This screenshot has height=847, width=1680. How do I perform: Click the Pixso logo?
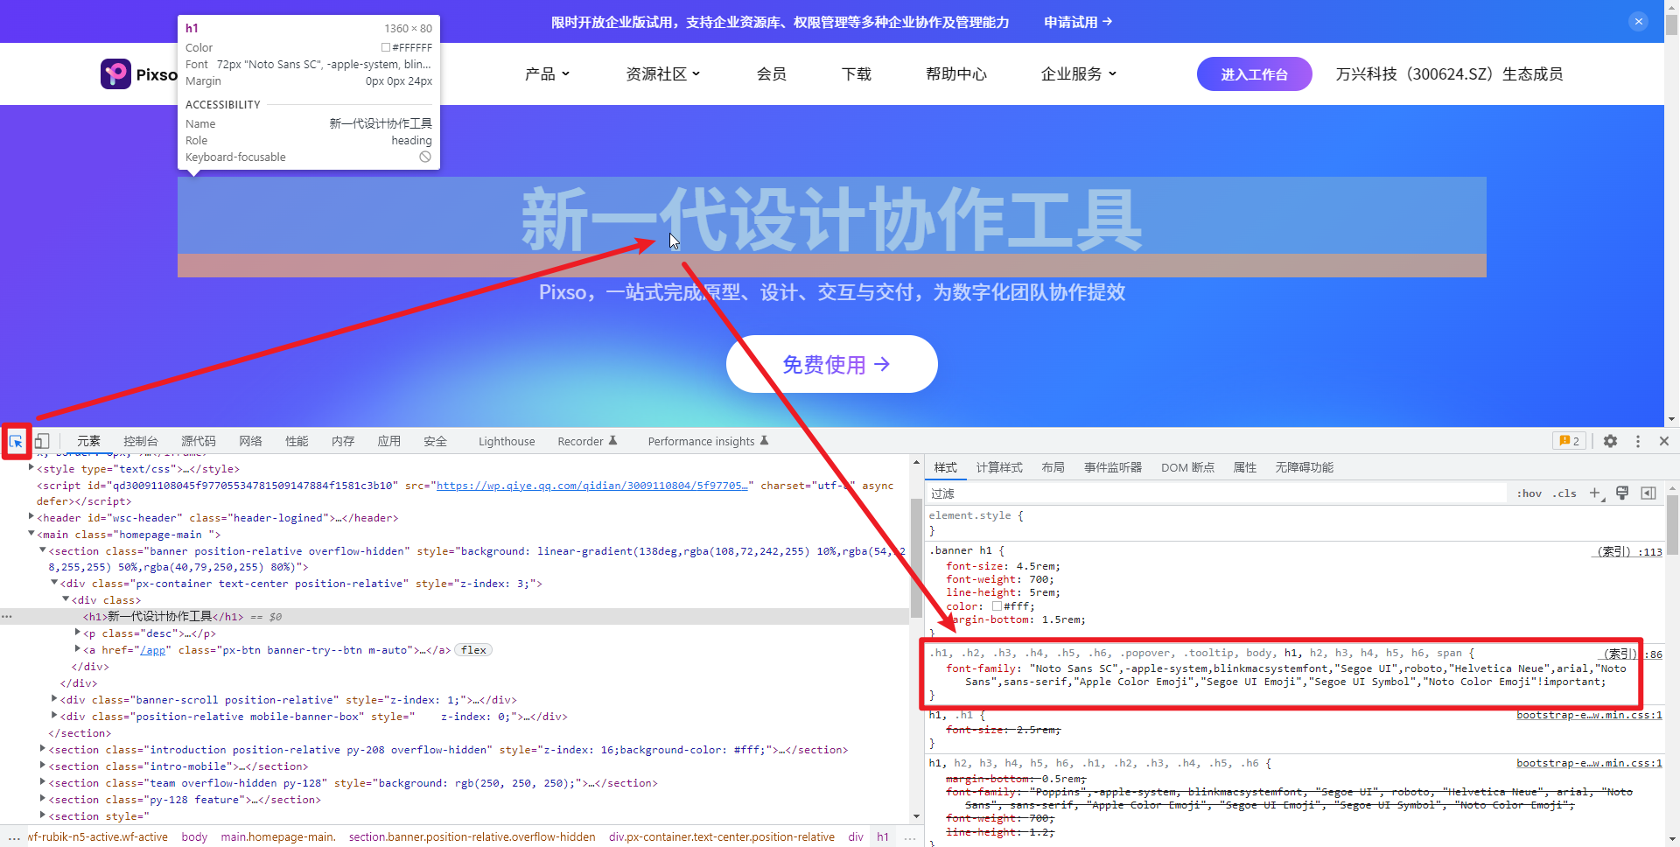point(139,74)
